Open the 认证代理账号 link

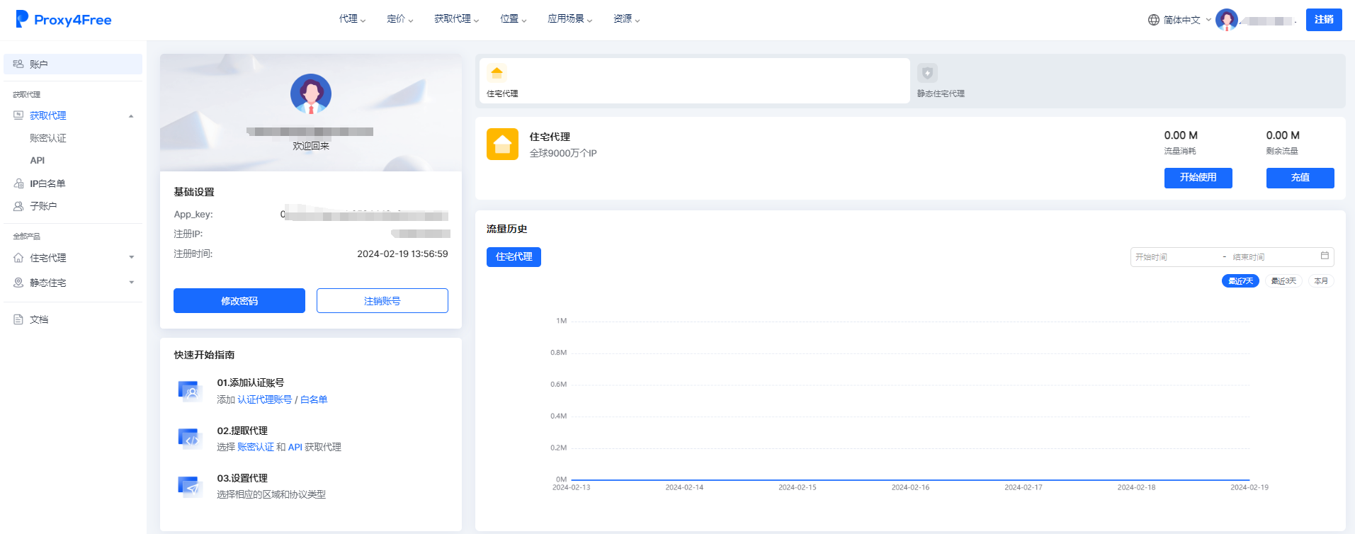click(x=264, y=399)
